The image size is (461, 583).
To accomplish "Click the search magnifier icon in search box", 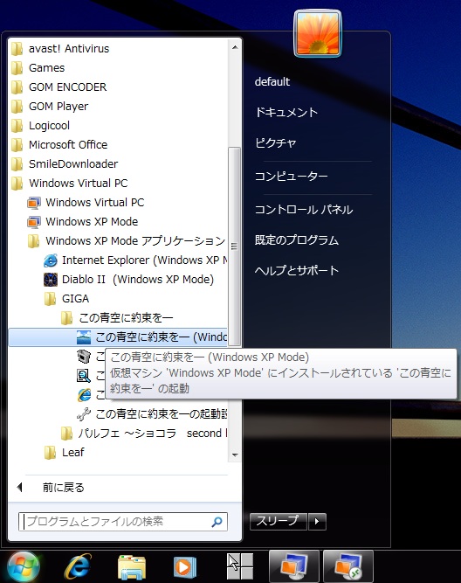I will [217, 522].
